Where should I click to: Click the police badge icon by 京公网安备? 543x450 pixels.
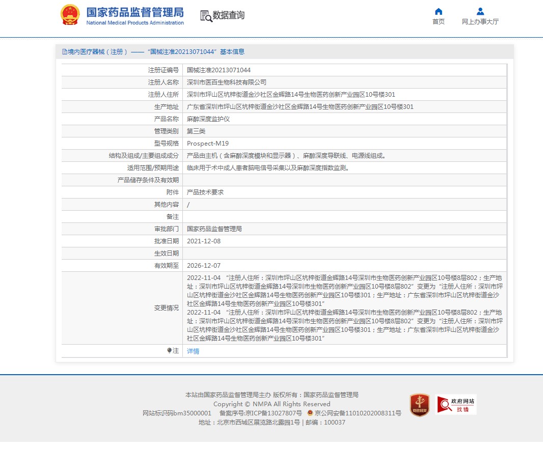310,413
